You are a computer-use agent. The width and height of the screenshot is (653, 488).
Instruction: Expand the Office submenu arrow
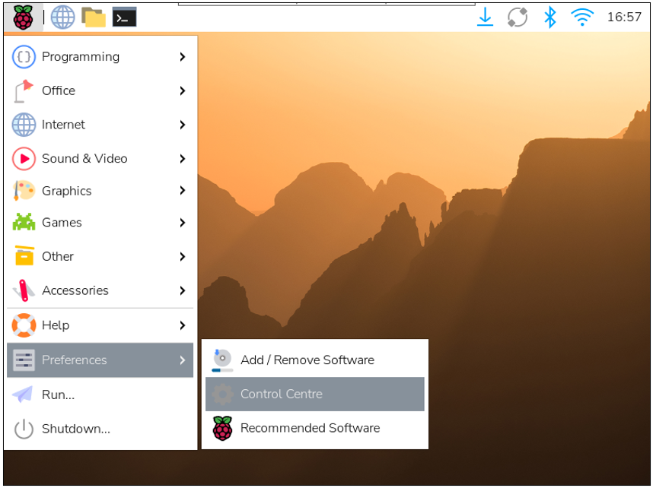click(x=183, y=90)
